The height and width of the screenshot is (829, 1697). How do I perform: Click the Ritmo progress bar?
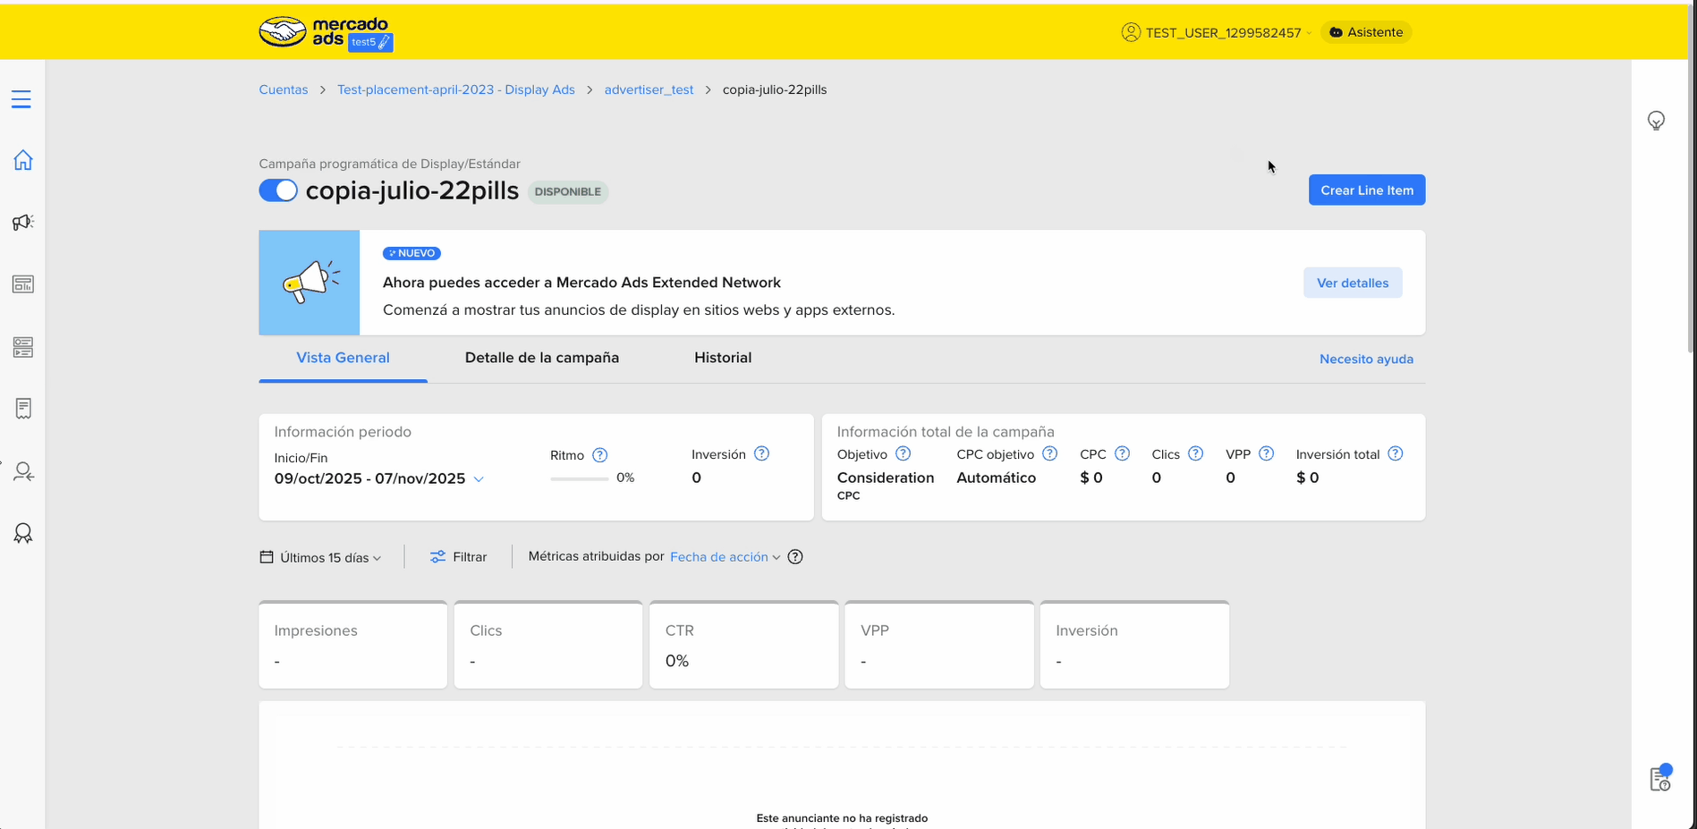[x=580, y=479]
